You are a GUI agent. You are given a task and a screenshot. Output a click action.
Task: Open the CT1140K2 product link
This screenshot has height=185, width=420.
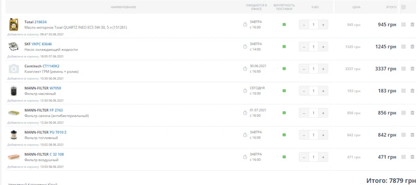51,66
